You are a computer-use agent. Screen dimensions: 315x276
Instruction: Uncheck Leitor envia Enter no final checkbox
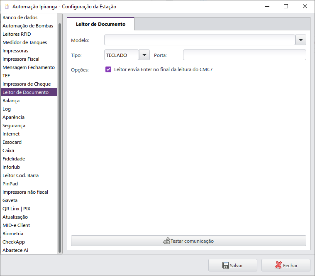pyautogui.click(x=108, y=69)
